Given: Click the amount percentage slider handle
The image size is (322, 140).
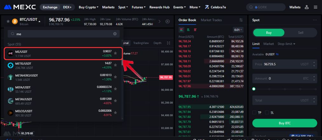Looking at the screenshot, I should (x=254, y=89).
